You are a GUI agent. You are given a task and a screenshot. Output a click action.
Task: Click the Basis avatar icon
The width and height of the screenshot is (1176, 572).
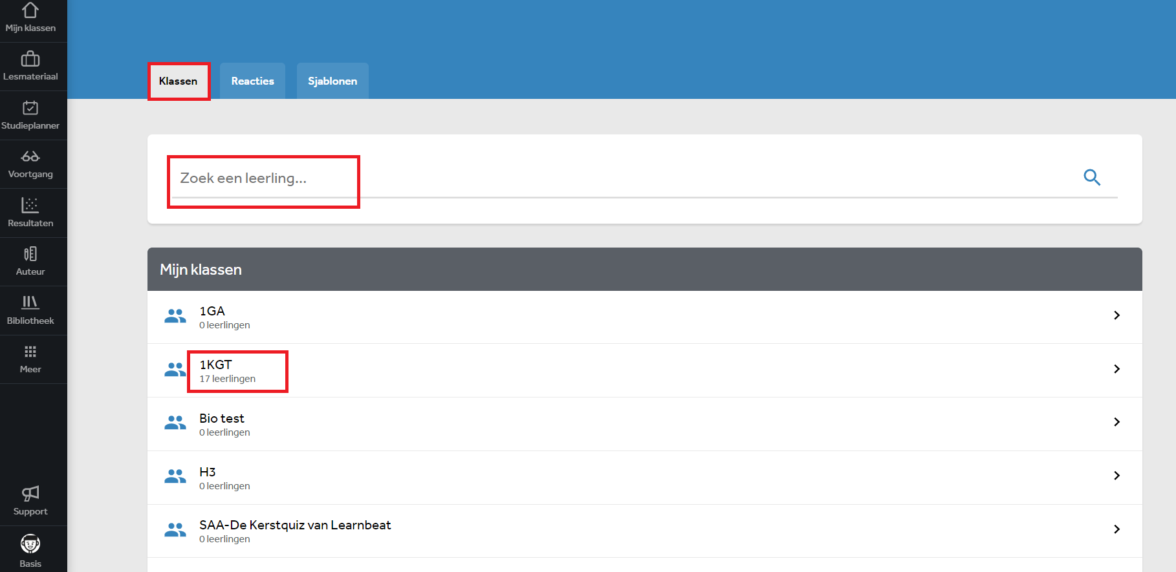[x=30, y=544]
